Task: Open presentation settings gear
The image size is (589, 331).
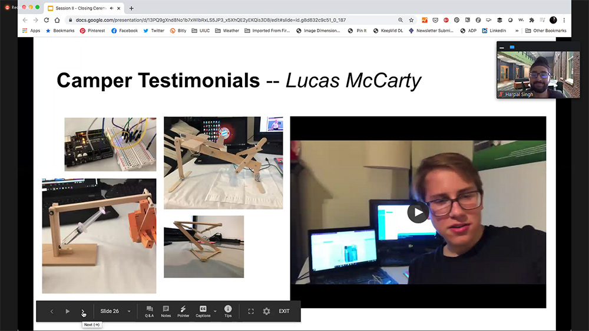Action: (x=266, y=311)
